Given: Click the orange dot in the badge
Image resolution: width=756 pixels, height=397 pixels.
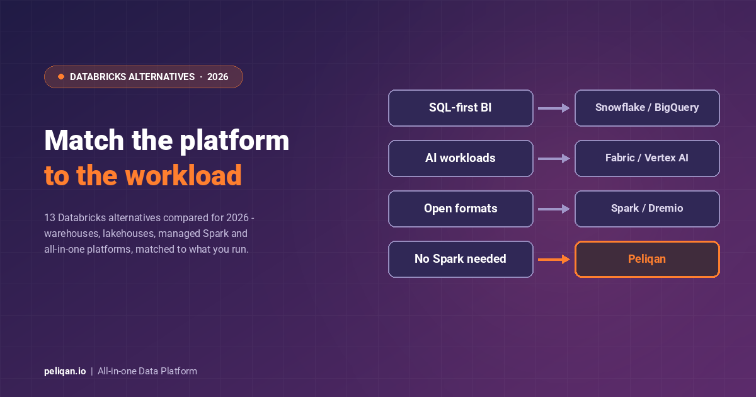Looking at the screenshot, I should [x=61, y=77].
